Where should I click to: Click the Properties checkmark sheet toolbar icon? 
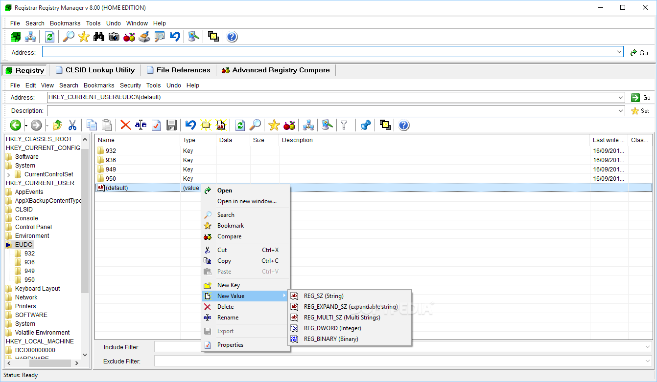(156, 125)
